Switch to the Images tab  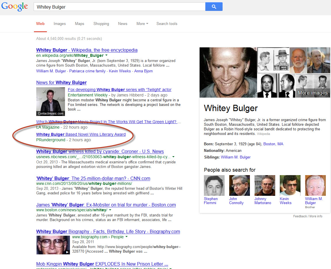point(60,24)
